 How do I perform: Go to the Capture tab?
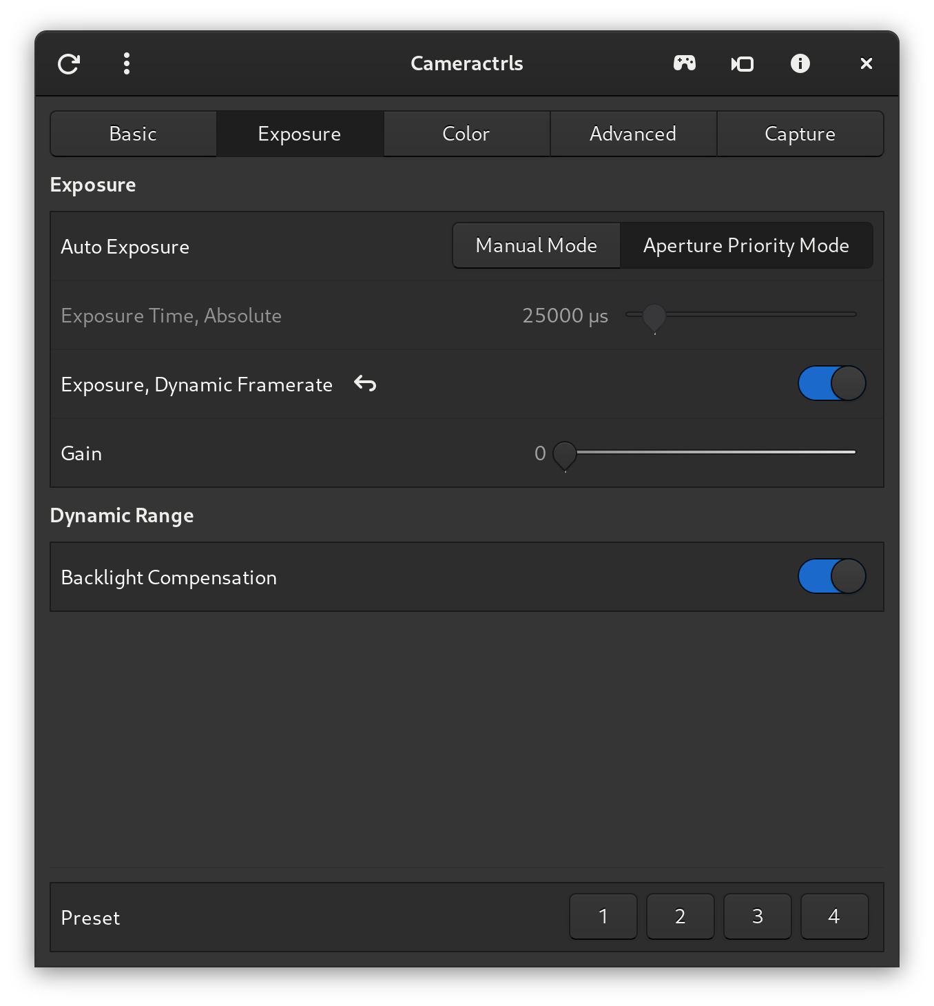(x=800, y=134)
